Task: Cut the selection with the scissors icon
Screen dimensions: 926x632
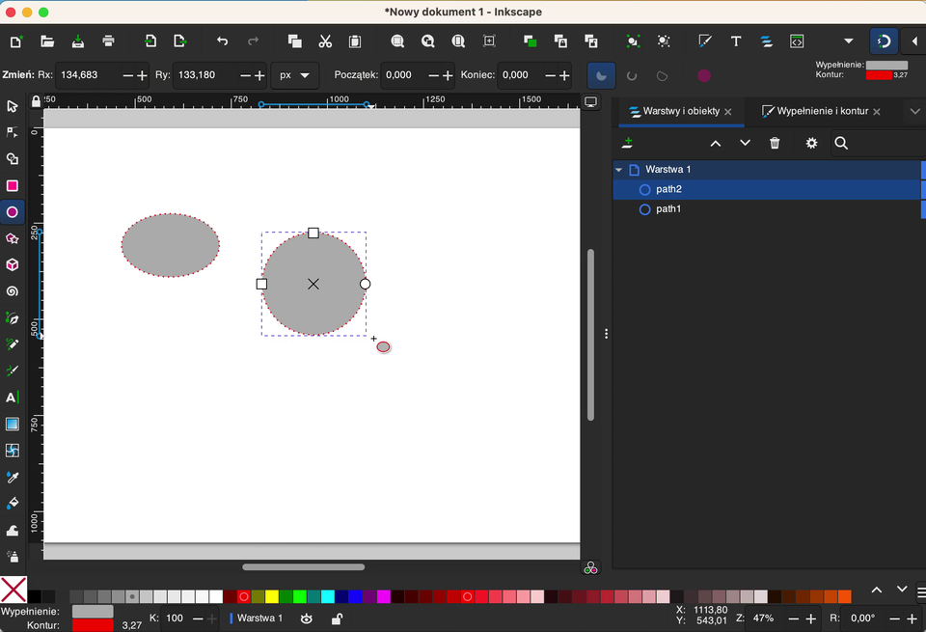Action: (325, 41)
